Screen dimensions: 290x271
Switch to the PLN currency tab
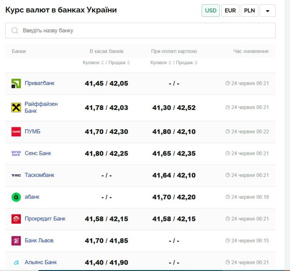249,10
